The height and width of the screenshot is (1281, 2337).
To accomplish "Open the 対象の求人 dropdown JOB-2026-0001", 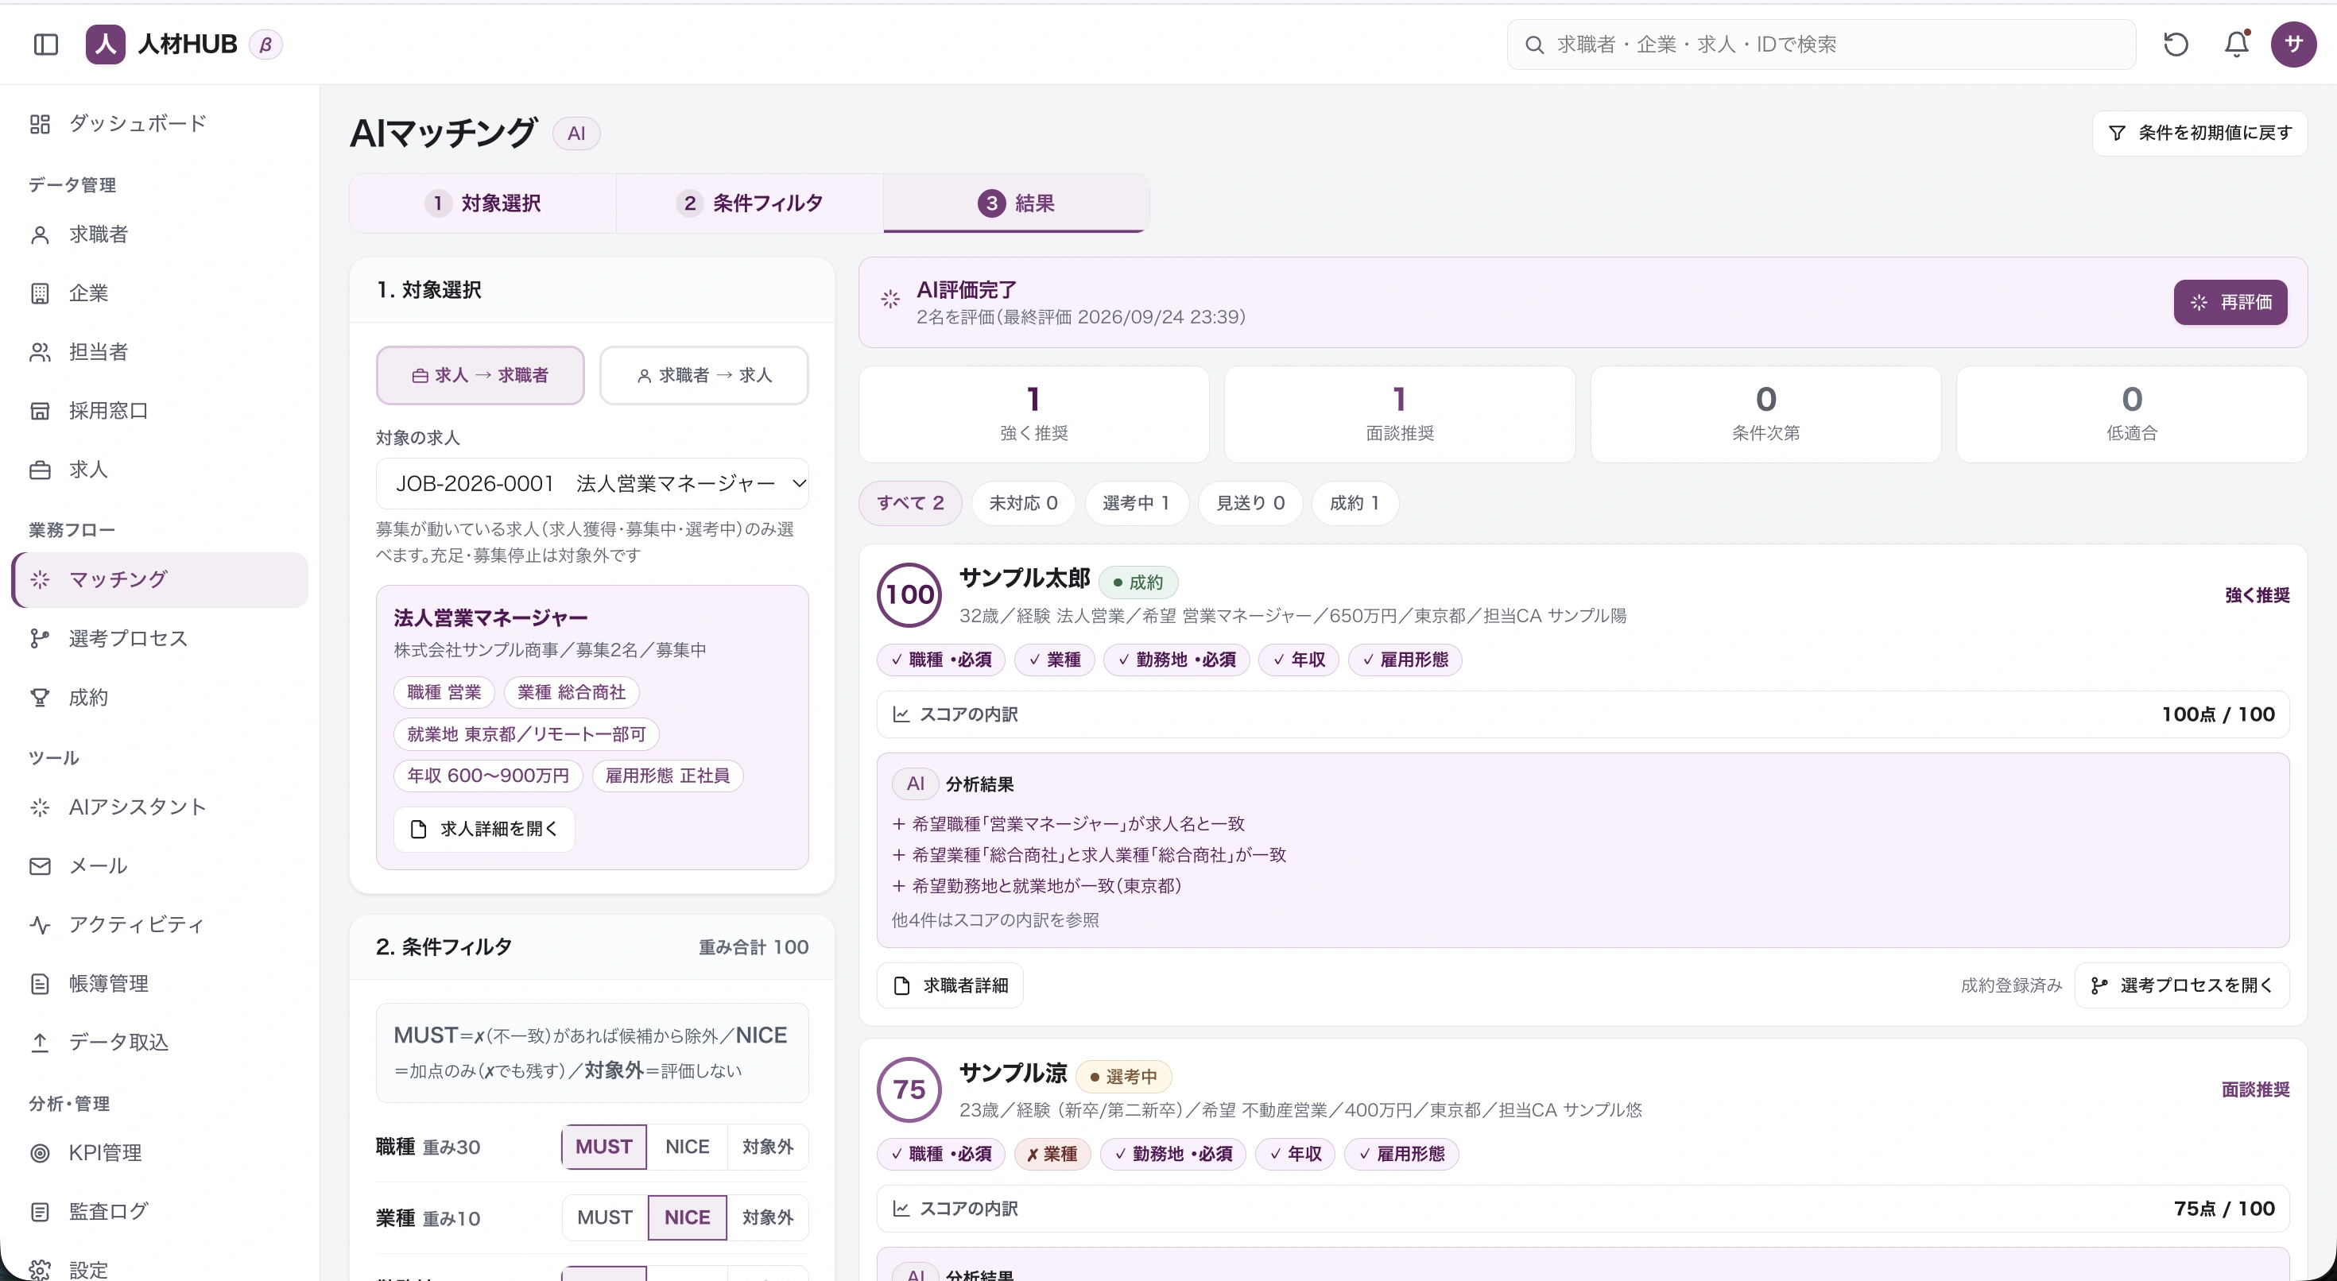I will coord(592,483).
